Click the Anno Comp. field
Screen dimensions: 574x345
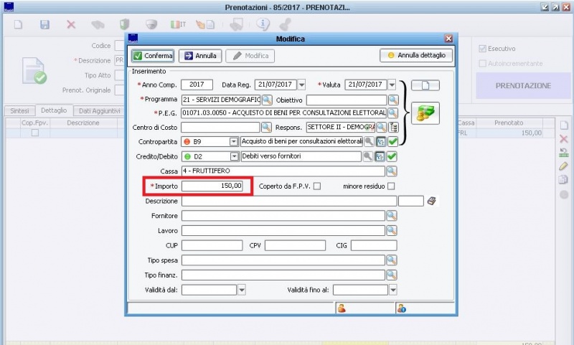click(197, 85)
